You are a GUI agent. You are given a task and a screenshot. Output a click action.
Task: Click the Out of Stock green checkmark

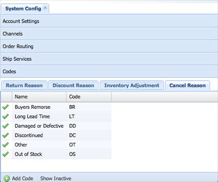tap(6, 154)
